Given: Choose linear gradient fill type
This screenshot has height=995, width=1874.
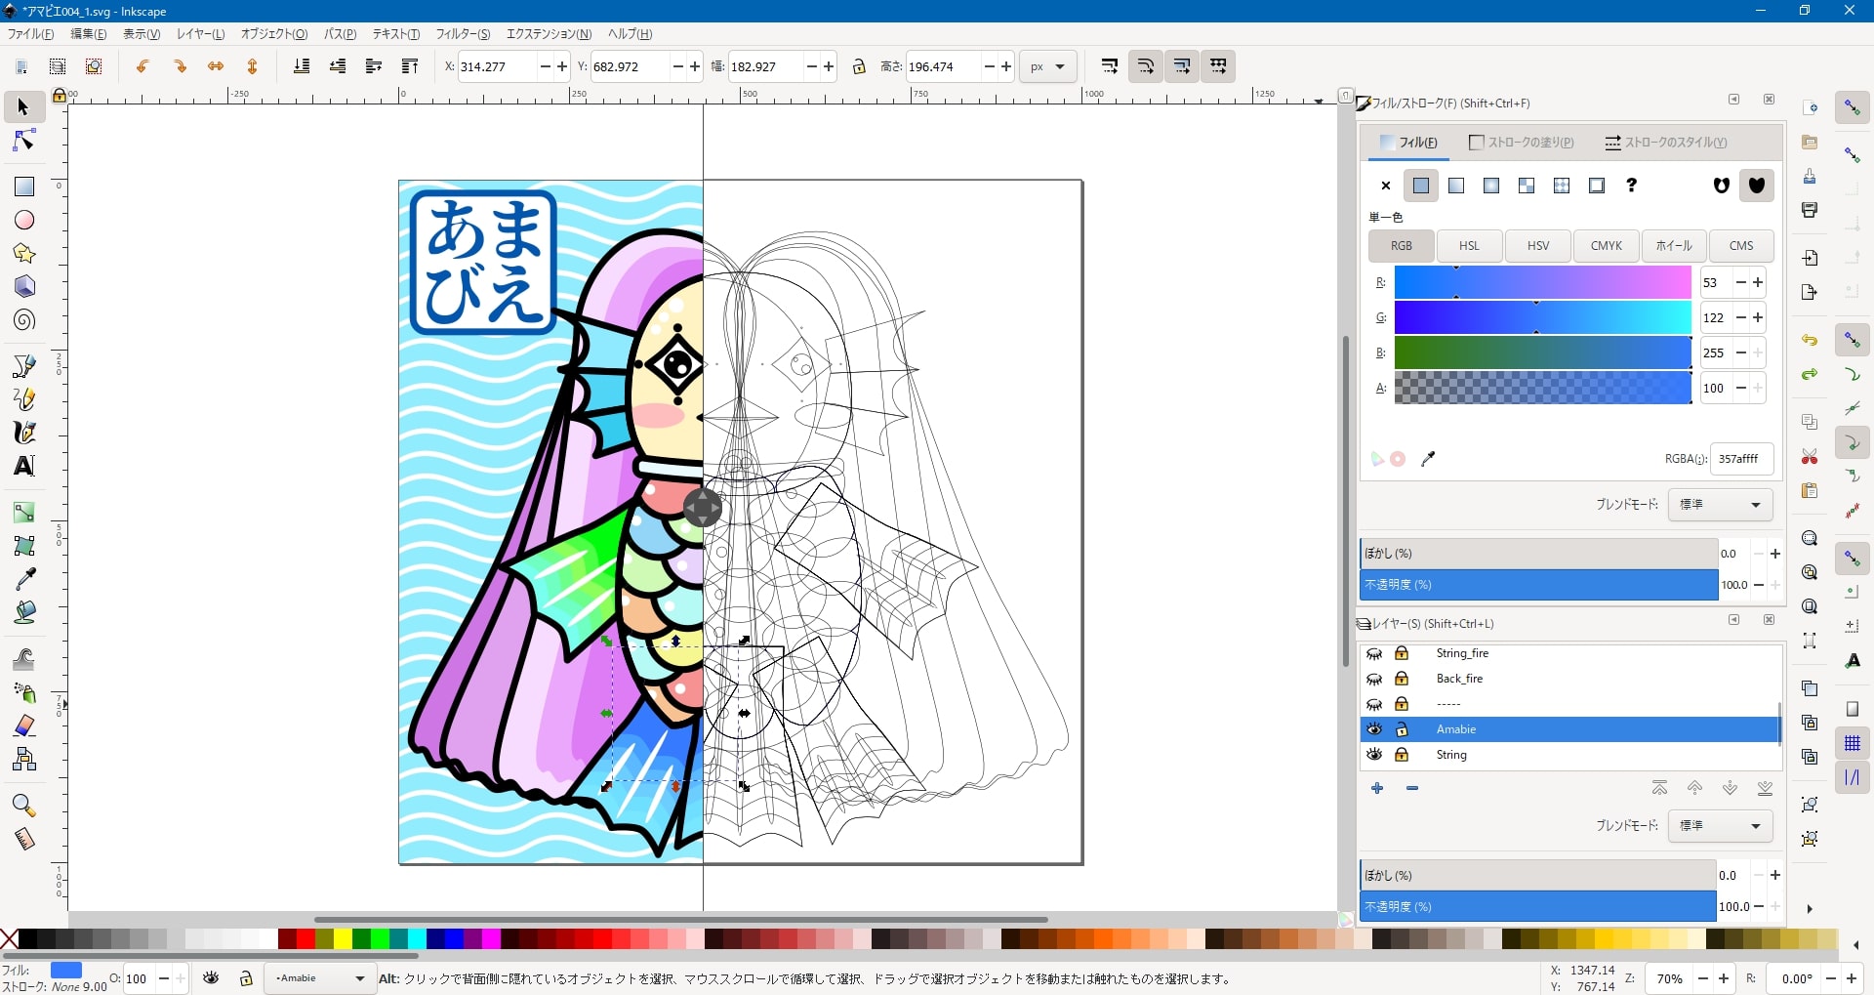Looking at the screenshot, I should click(x=1456, y=186).
